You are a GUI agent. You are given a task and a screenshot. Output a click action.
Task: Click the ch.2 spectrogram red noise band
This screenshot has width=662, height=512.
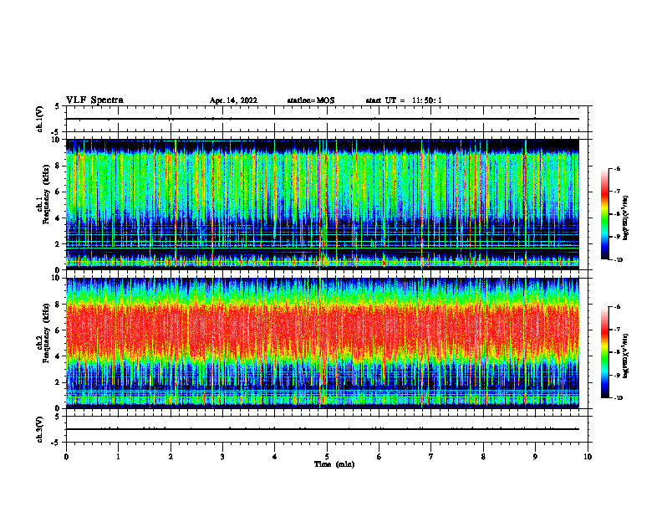pos(323,330)
